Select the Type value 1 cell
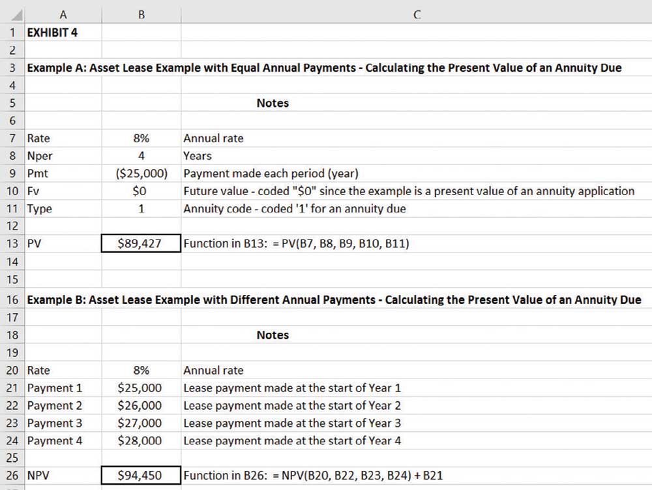 [141, 209]
